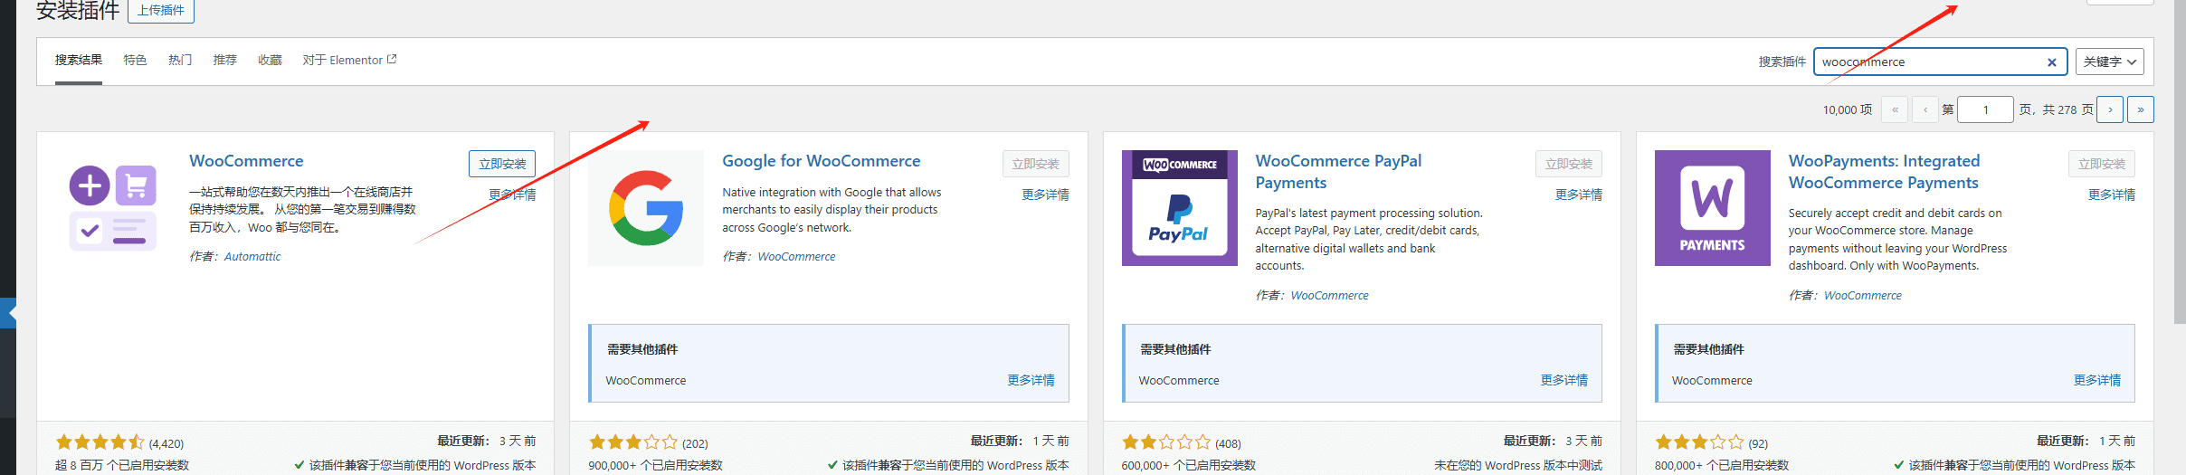Click the WooCommerce PayPal Payments icon
This screenshot has height=475, width=2186.
click(1179, 208)
